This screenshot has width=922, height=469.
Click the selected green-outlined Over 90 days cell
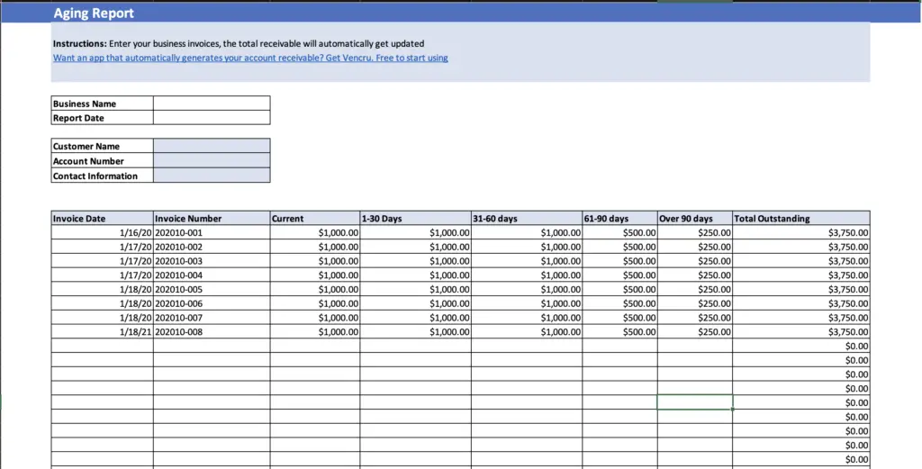pyautogui.click(x=695, y=402)
